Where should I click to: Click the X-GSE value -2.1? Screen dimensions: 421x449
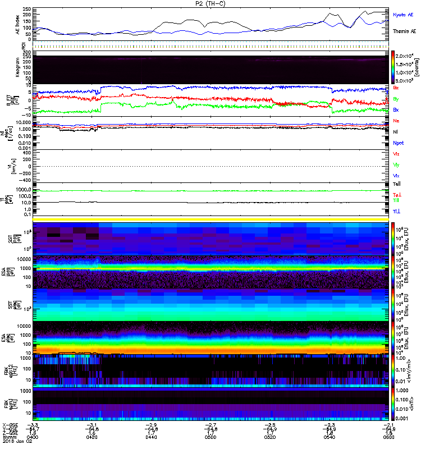click(x=388, y=425)
